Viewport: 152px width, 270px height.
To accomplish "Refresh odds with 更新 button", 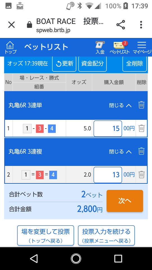I will [64, 64].
